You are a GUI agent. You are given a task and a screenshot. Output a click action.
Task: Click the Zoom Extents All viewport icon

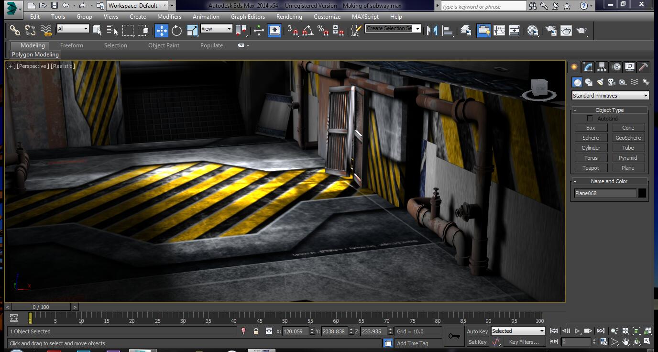(647, 331)
